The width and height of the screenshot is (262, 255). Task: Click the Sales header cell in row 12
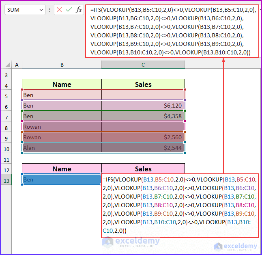click(143, 169)
